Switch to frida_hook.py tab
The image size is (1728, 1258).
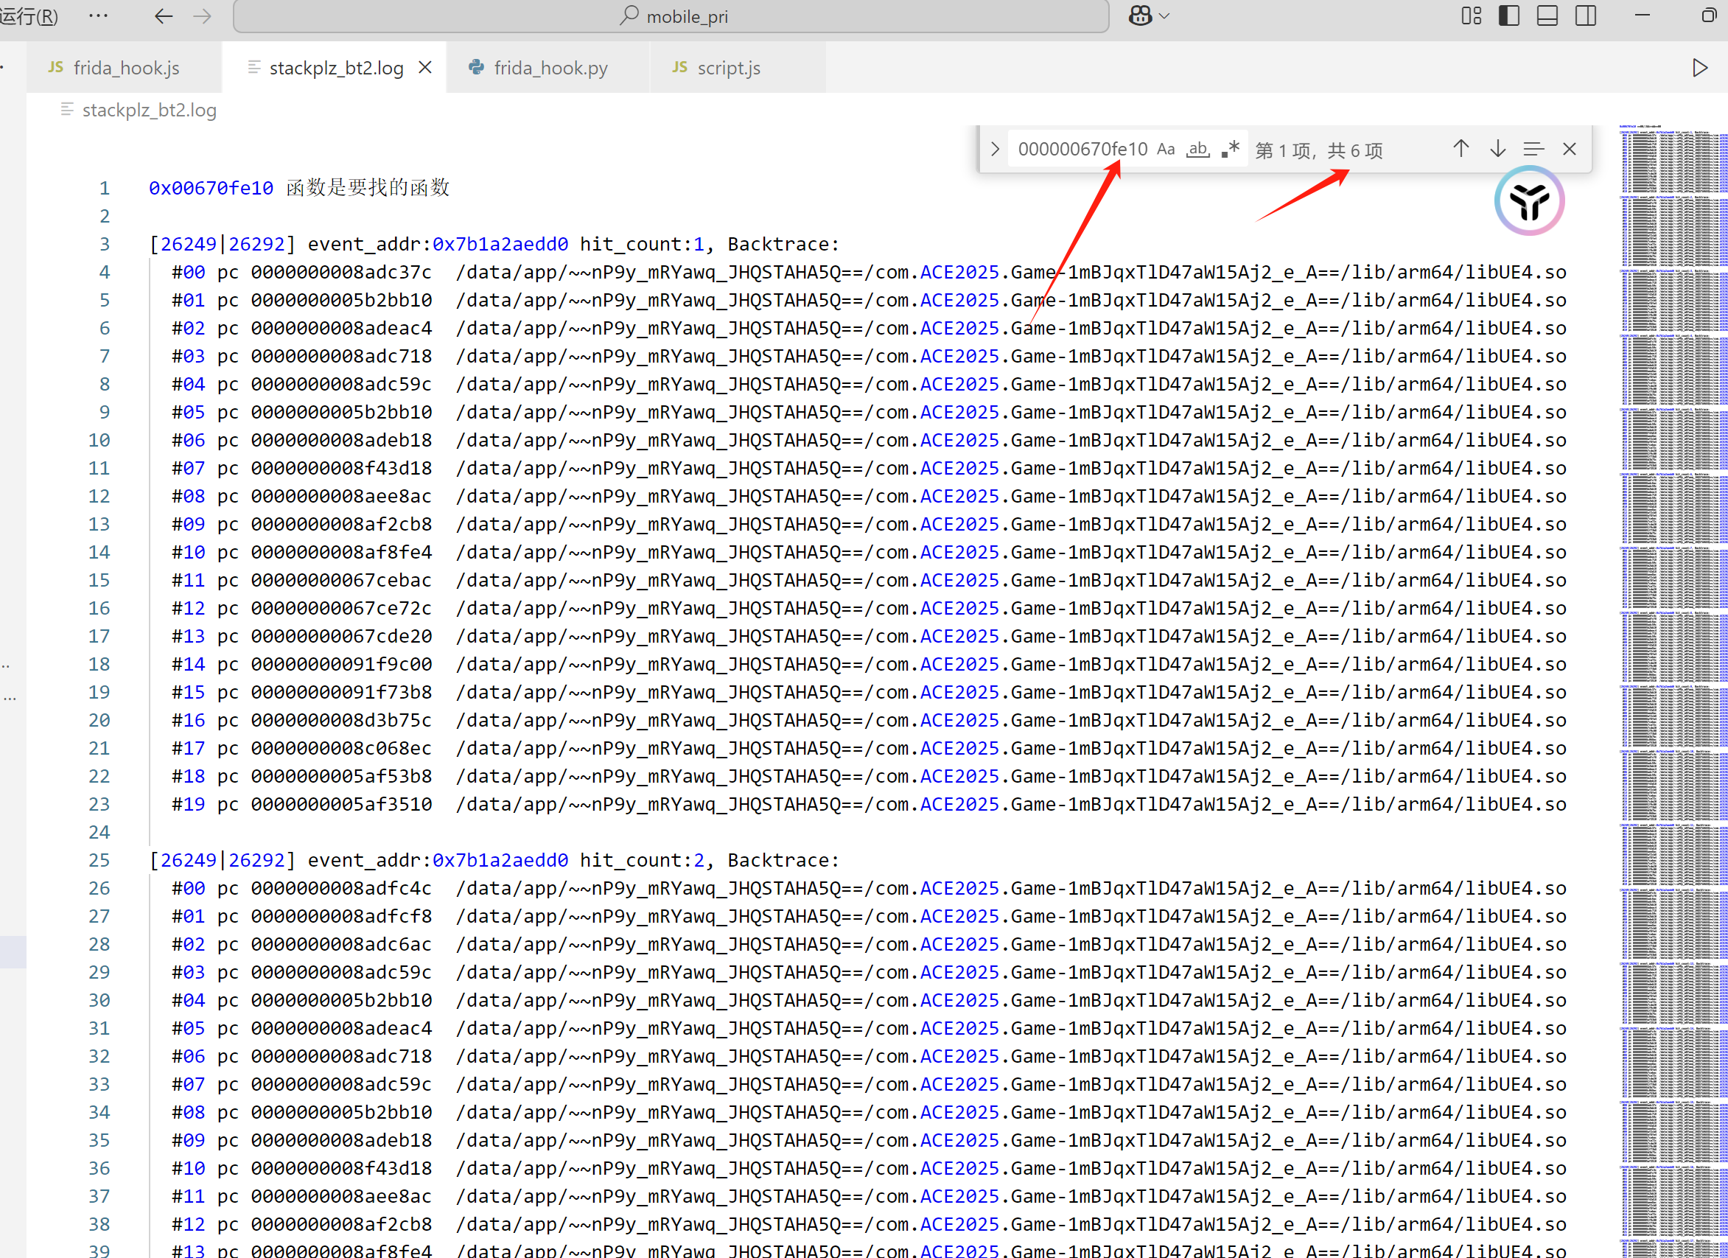549,68
